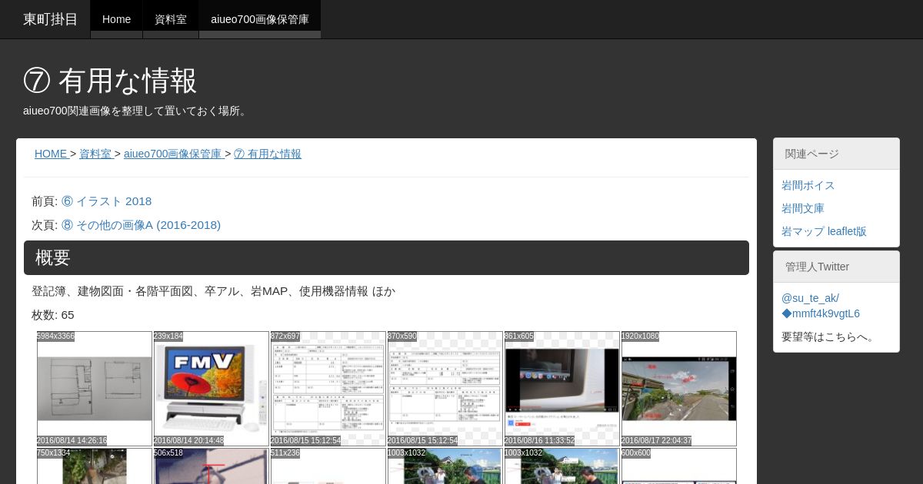Open the 750x1334 thumbnail
The height and width of the screenshot is (484, 923).
coord(95,466)
